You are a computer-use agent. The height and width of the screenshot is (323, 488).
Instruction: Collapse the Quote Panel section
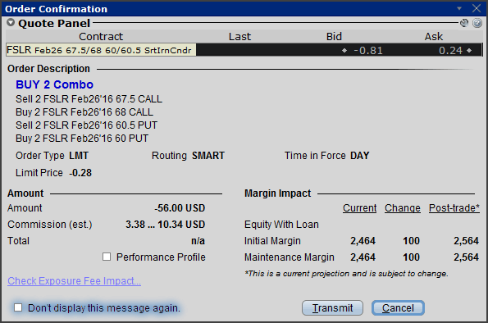click(x=11, y=23)
